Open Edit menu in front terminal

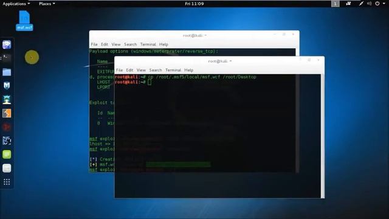click(129, 70)
